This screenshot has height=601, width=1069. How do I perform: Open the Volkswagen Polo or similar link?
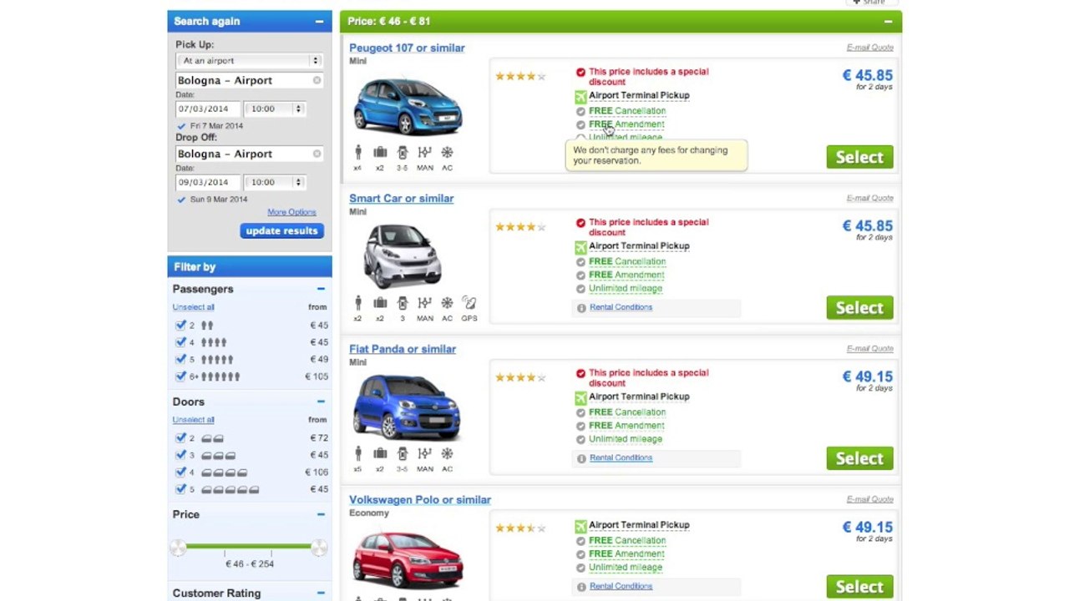(x=420, y=500)
